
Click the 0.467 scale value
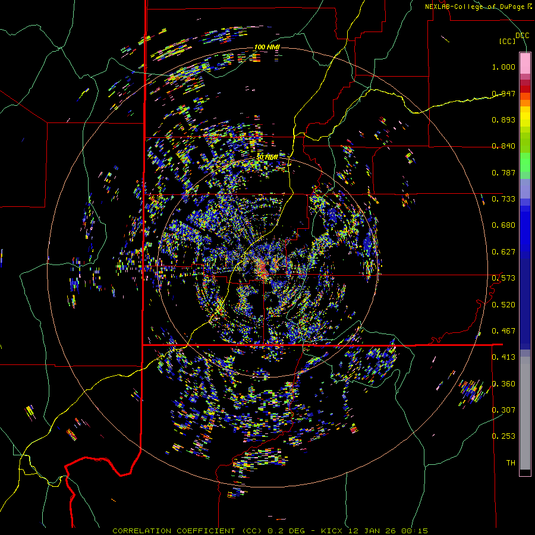(x=503, y=331)
